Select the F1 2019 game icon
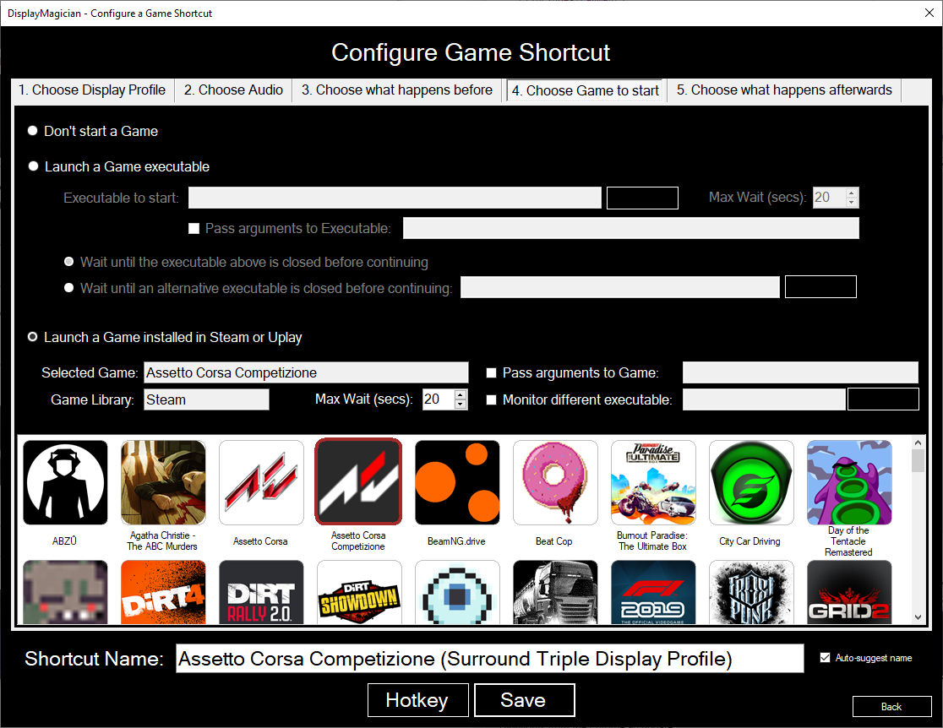 point(653,592)
